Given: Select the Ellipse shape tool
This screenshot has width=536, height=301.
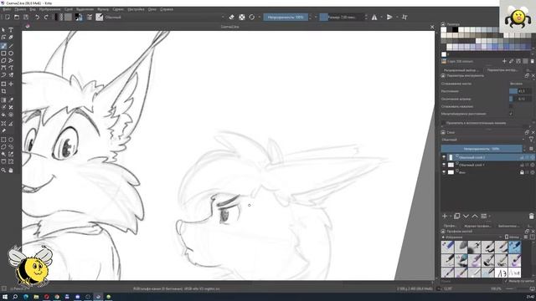Looking at the screenshot, I should coord(11,54).
